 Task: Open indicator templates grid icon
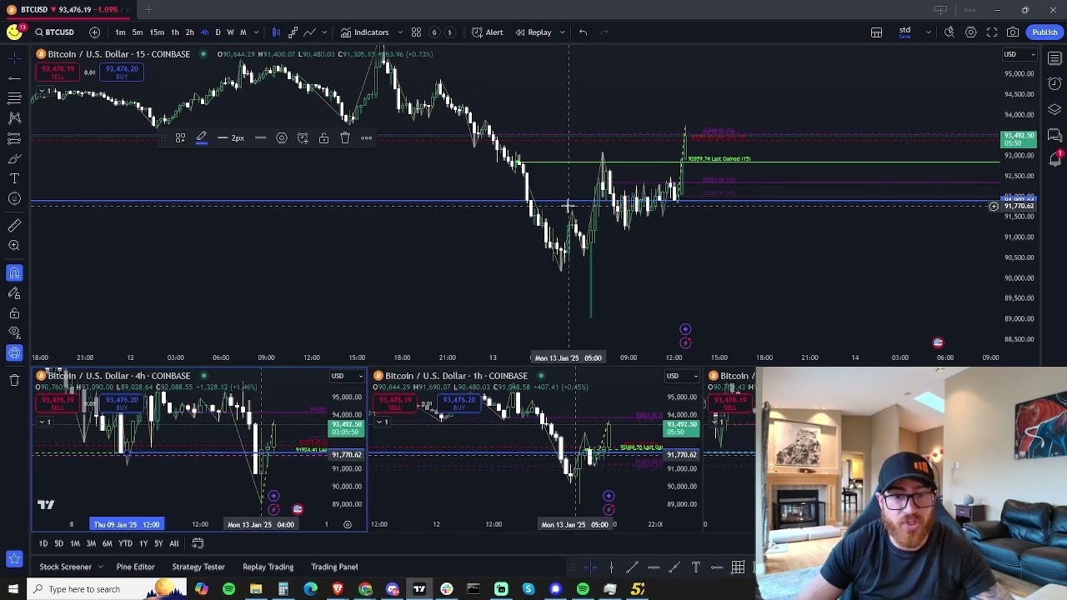tap(416, 32)
